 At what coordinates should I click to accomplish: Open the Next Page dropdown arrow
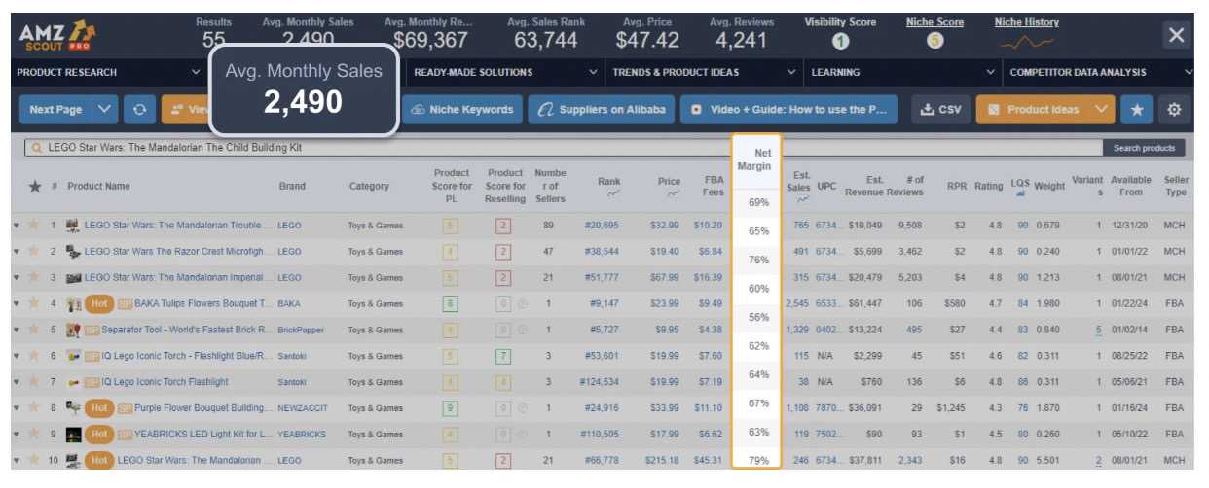(x=105, y=110)
